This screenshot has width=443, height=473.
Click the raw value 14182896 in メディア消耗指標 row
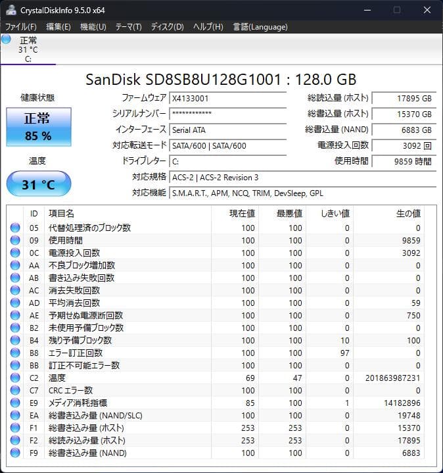[402, 403]
